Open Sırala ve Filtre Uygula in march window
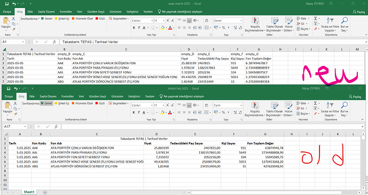Image resolution: width=368 pixels, height=195 pixels. [x=330, y=24]
